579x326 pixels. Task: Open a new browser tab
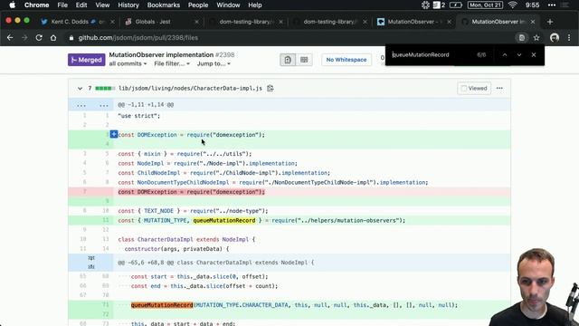pos(550,22)
